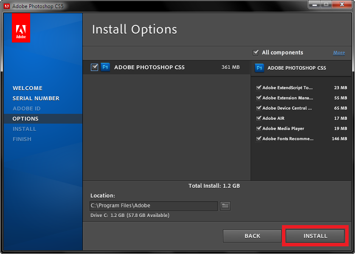Click the 361 MB size value

click(231, 67)
